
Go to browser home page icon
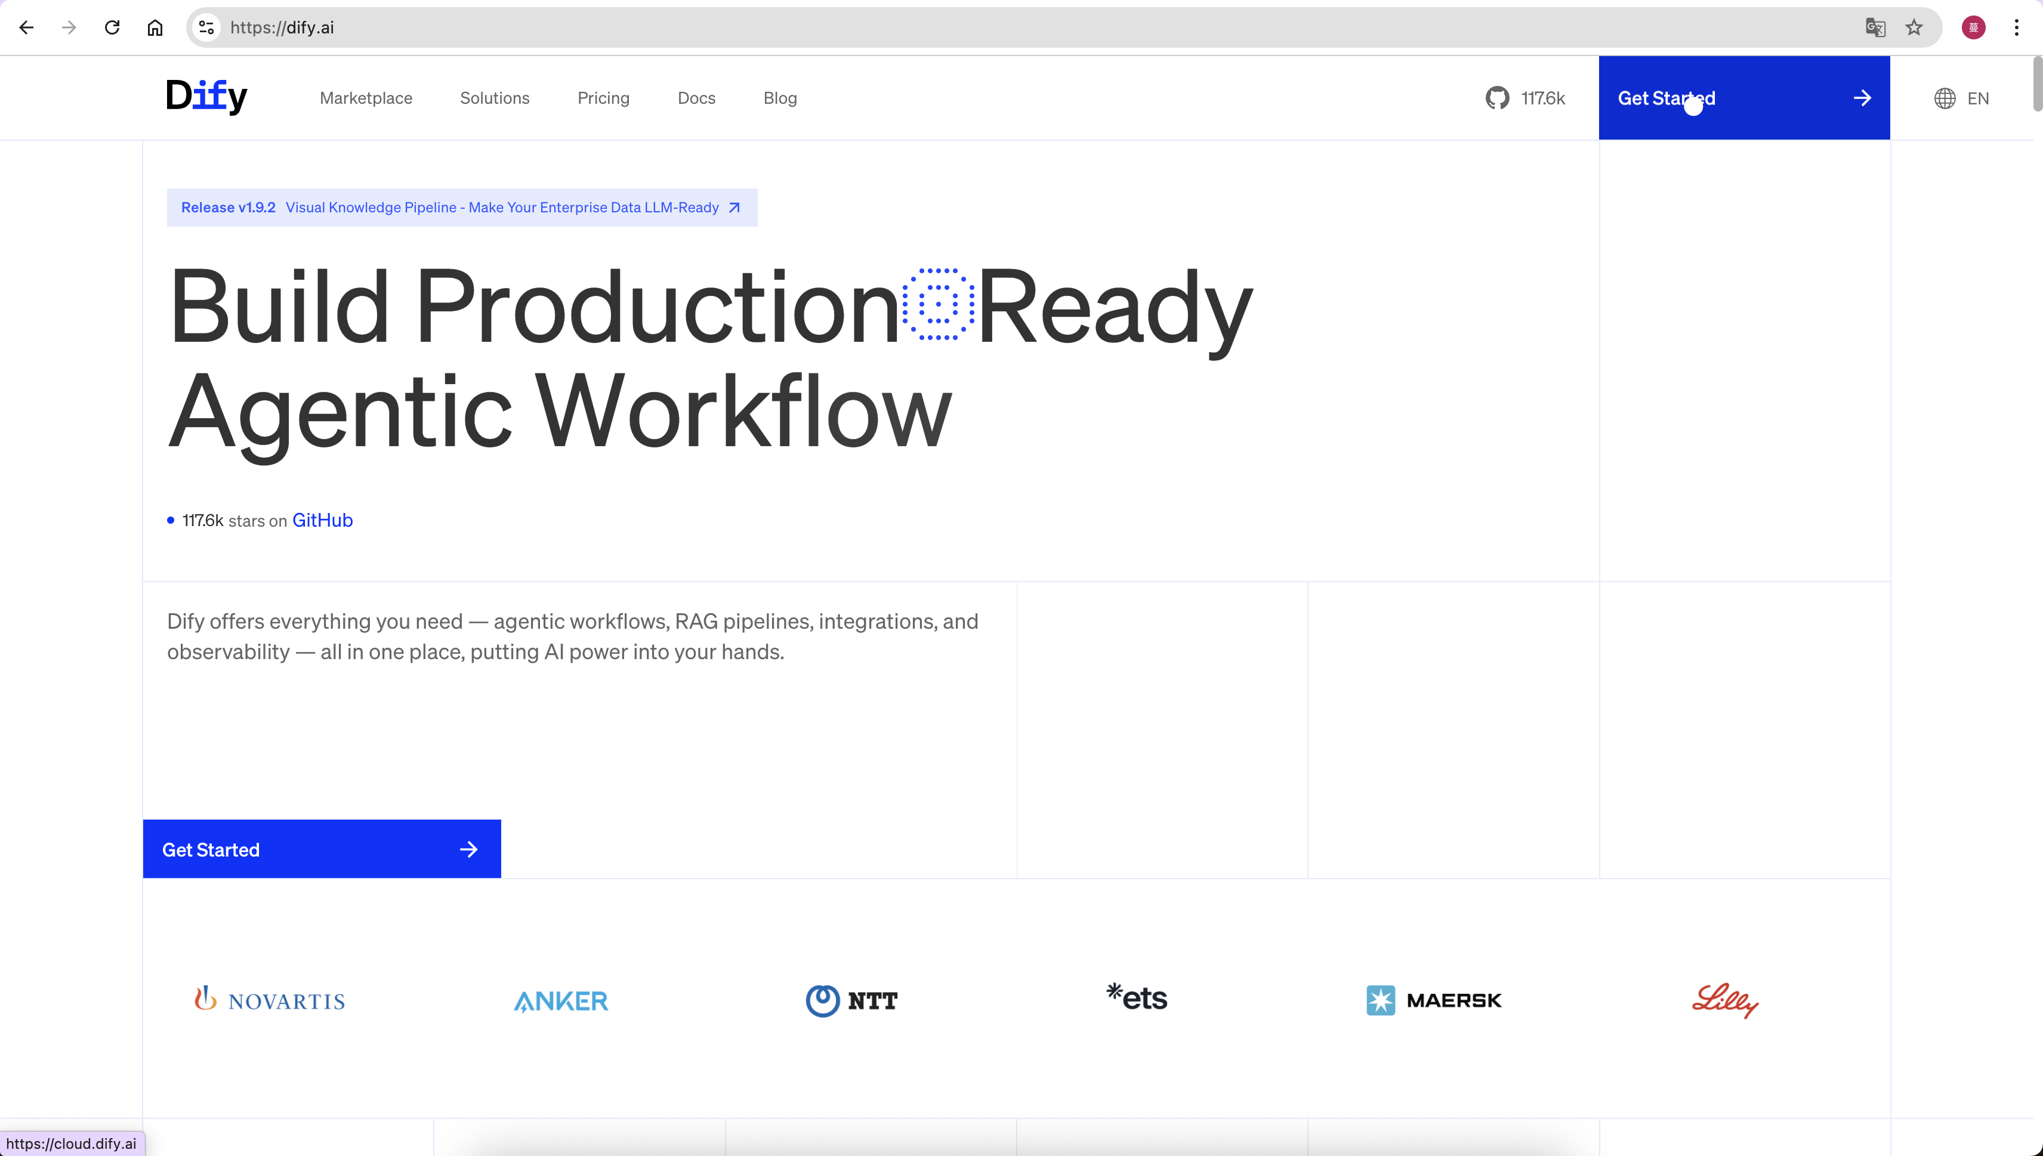[155, 28]
